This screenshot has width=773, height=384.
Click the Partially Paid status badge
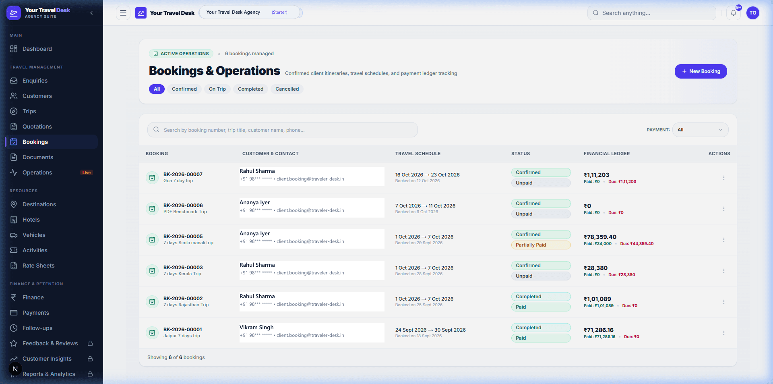click(541, 245)
